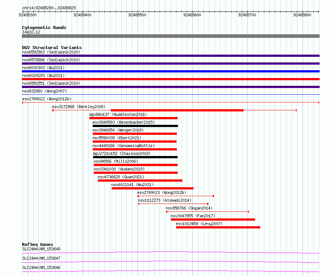The image size is (330, 276).
Task: Click the nsv6021141 (Wu2021) label
Action: point(133,185)
